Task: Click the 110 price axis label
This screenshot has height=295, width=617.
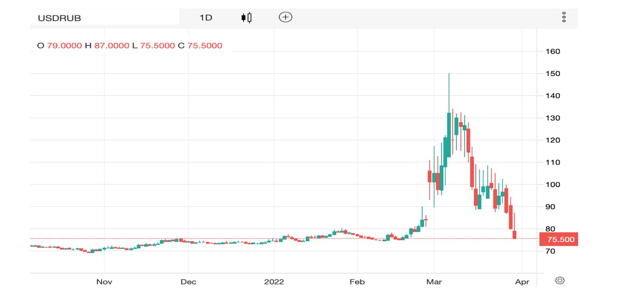Action: point(553,162)
